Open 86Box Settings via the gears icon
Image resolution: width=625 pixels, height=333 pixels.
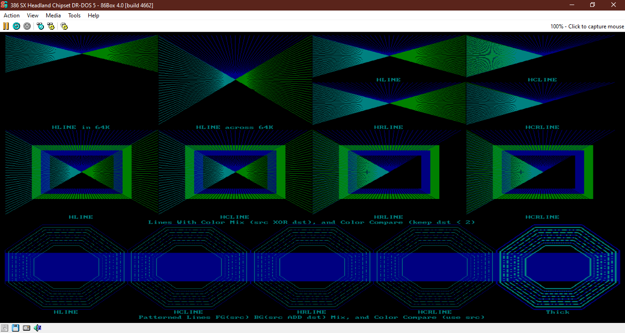64,26
